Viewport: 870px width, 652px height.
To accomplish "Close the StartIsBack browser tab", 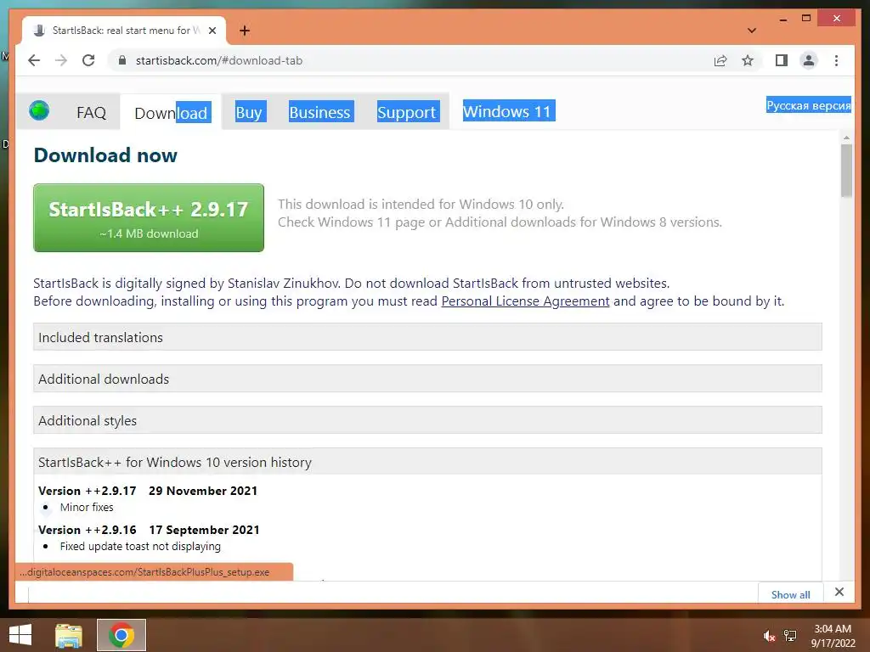I will point(212,31).
